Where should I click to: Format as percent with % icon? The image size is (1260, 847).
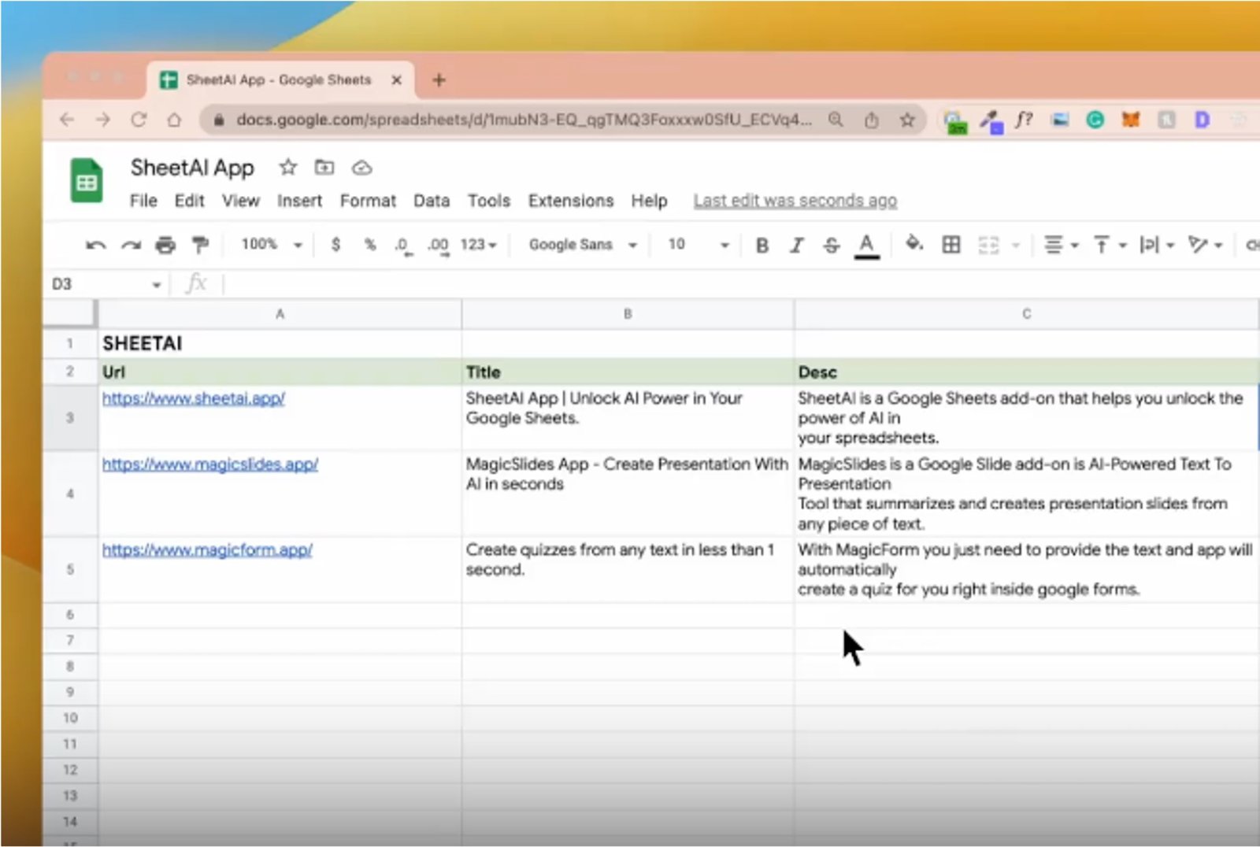pyautogui.click(x=370, y=245)
